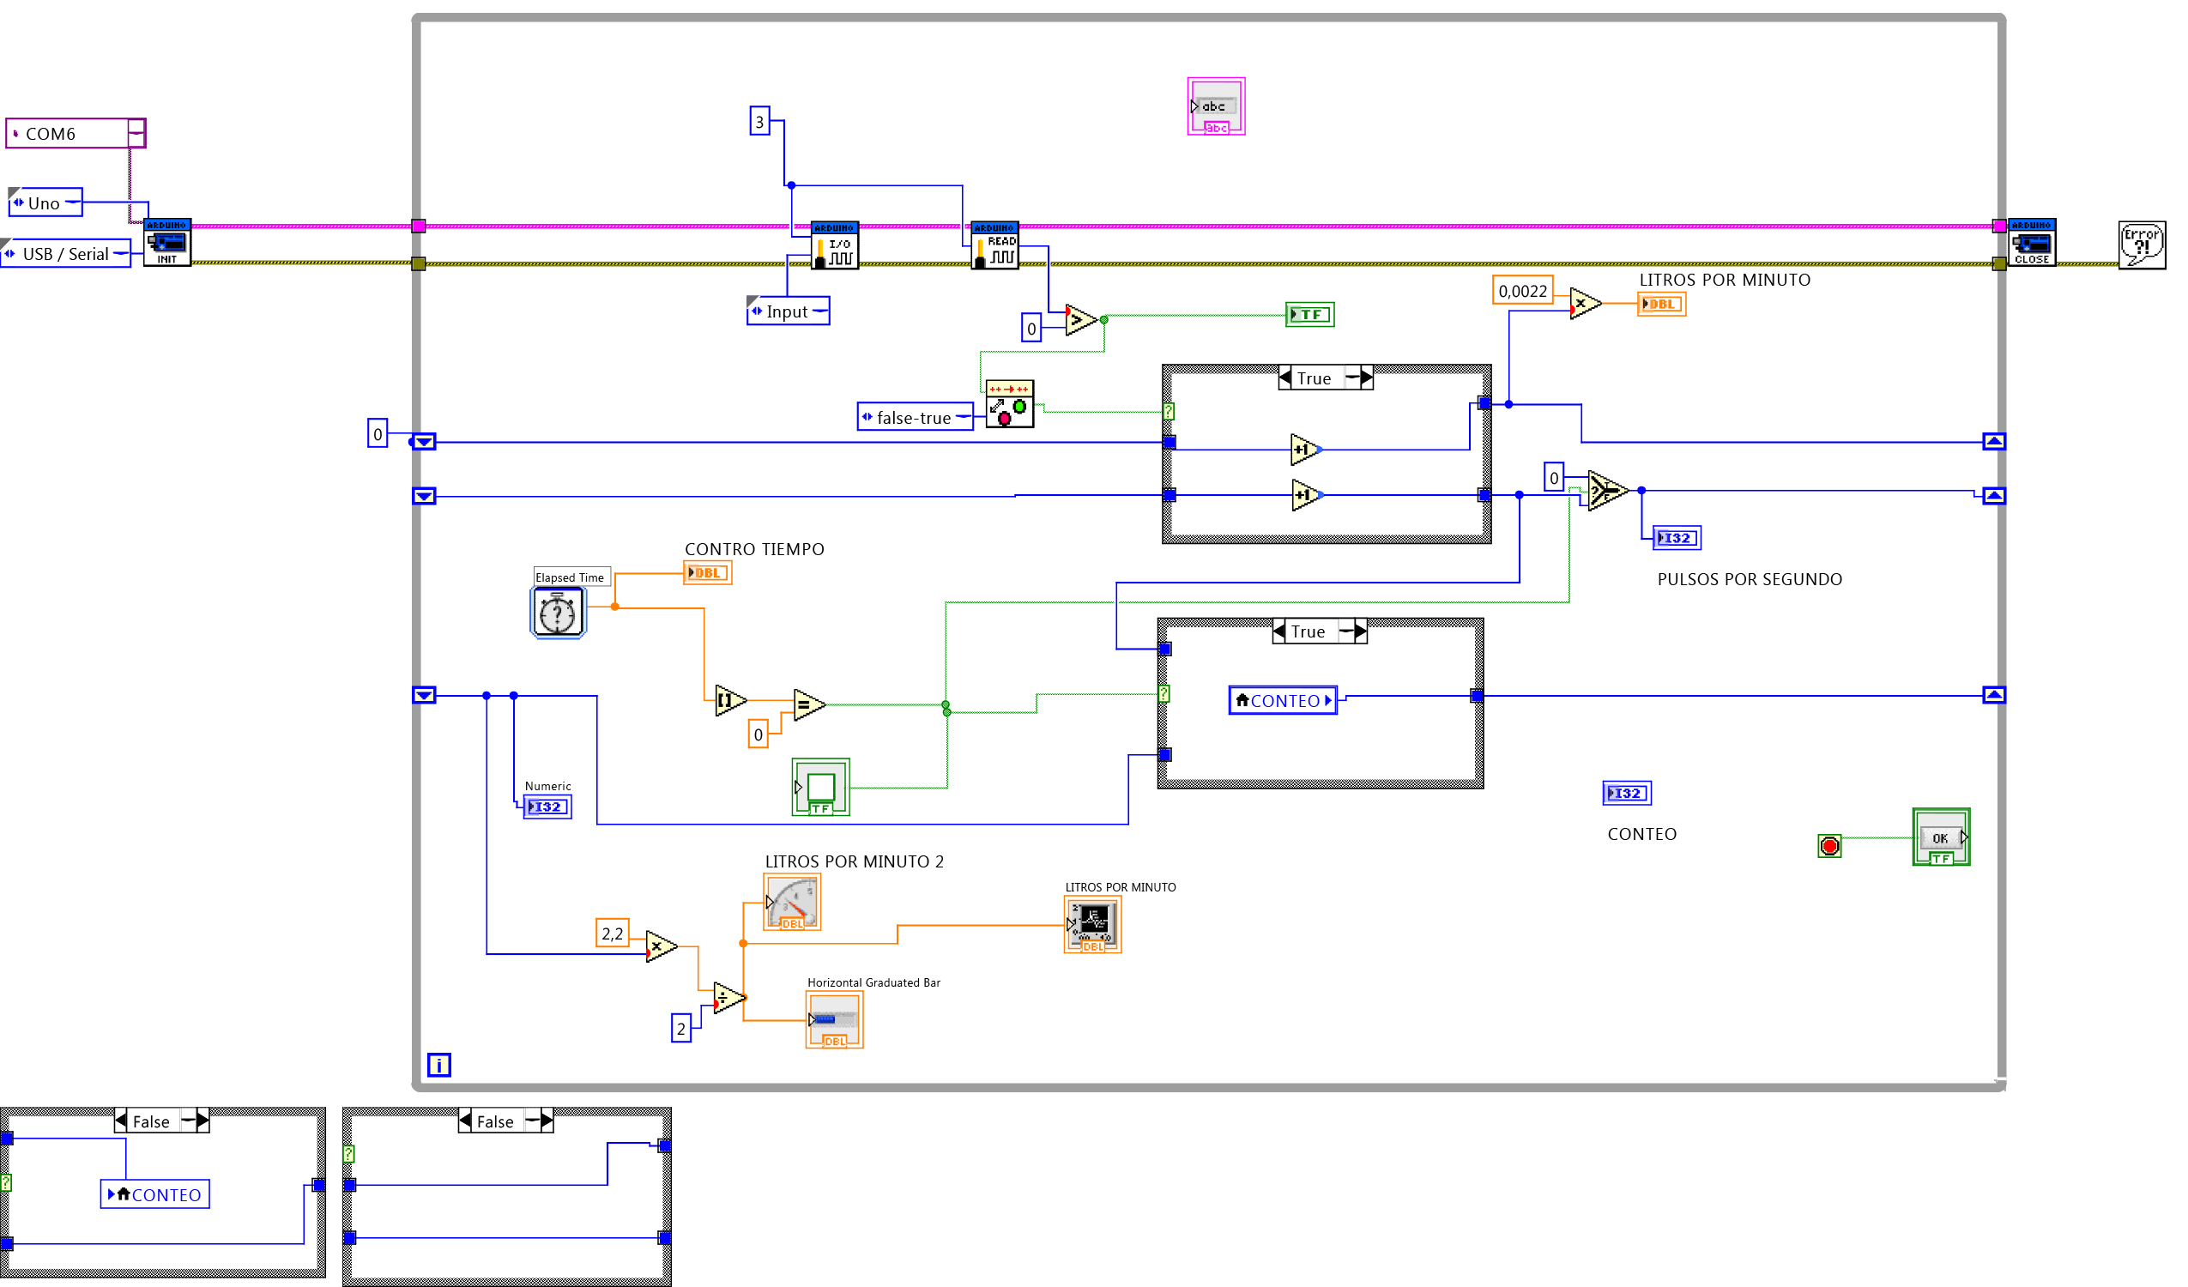Click the LITROS POR MINUTO 2 gauge indicator

pos(792,903)
